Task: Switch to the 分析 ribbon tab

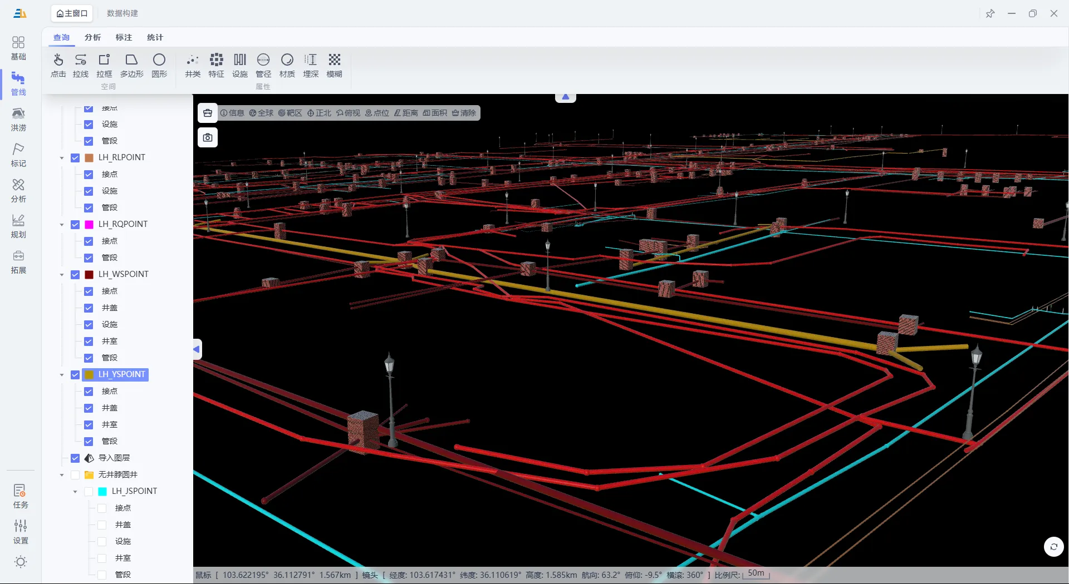Action: [92, 37]
